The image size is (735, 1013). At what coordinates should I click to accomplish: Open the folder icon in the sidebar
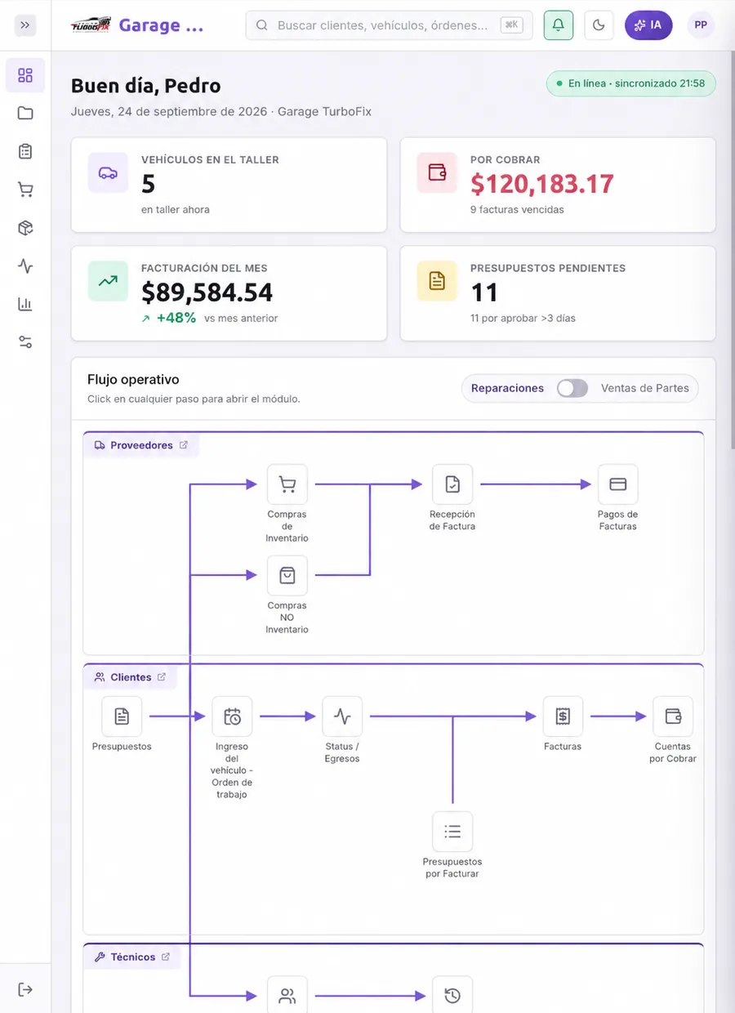(x=25, y=114)
